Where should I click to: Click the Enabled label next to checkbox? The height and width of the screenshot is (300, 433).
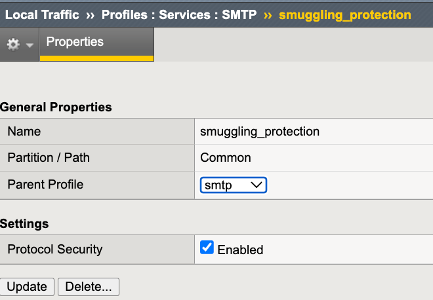[x=240, y=250]
